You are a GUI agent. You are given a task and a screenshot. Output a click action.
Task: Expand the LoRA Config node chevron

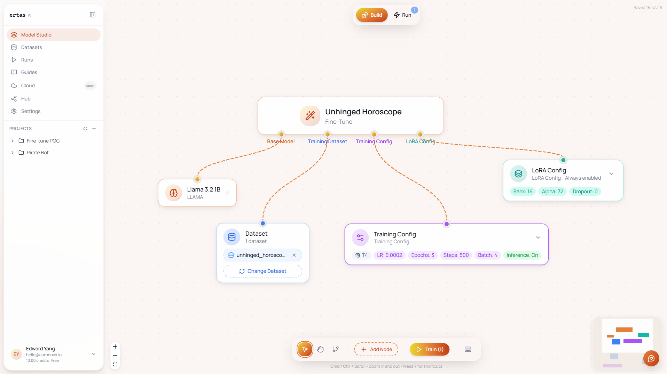[x=611, y=174]
